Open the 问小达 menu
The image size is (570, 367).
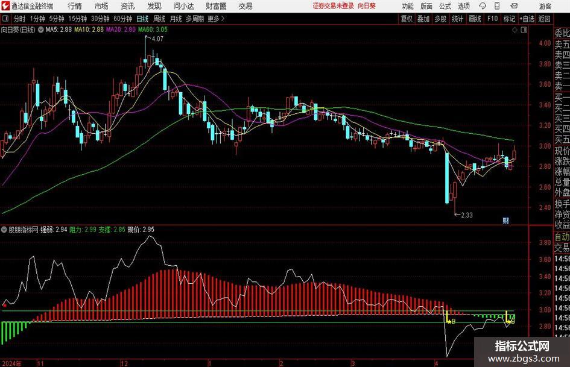(183, 6)
